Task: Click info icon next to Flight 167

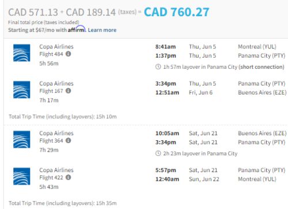Action: [68, 91]
